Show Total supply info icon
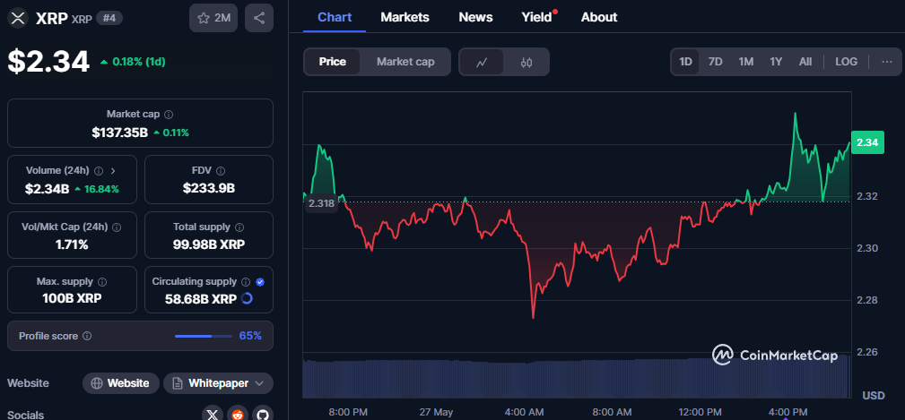The height and width of the screenshot is (420, 905). pos(239,227)
